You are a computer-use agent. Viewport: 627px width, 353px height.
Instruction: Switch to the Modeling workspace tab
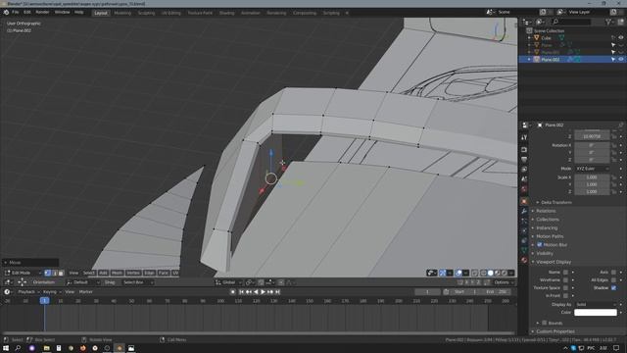point(122,13)
